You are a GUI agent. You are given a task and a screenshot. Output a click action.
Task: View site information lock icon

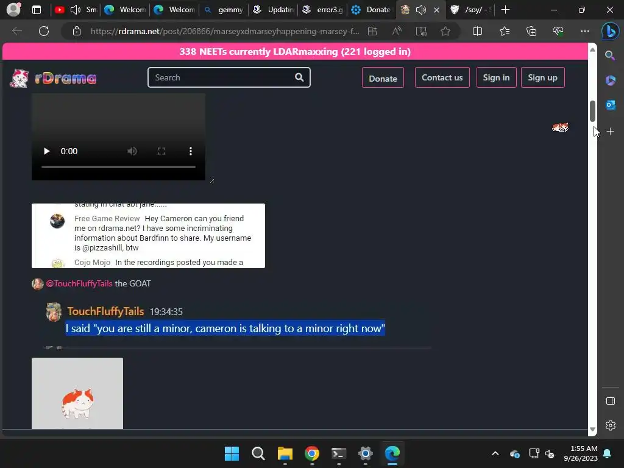[77, 31]
